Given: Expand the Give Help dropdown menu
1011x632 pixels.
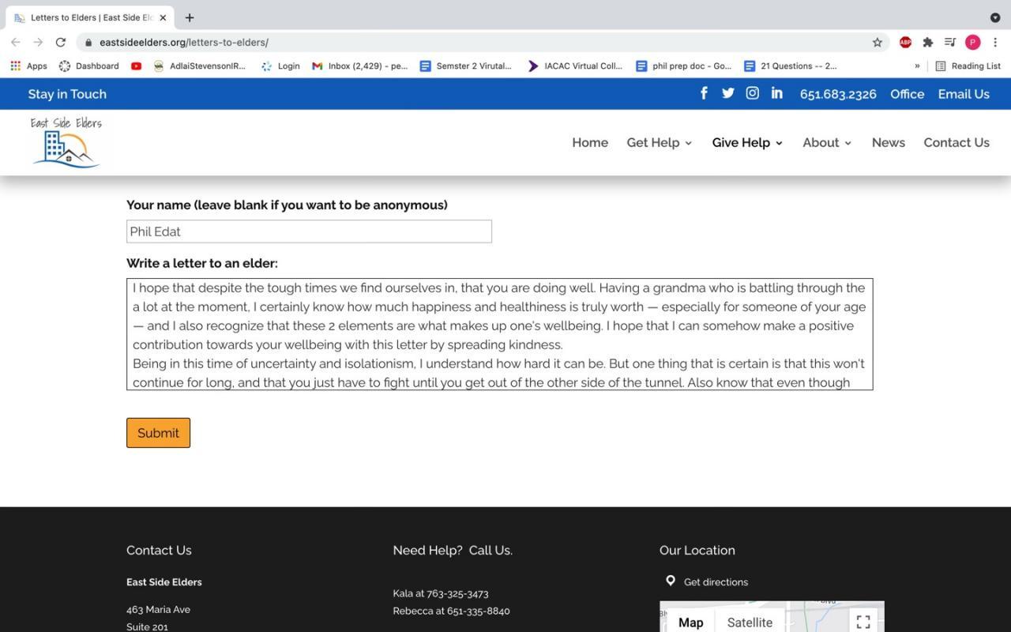Looking at the screenshot, I should 746,143.
